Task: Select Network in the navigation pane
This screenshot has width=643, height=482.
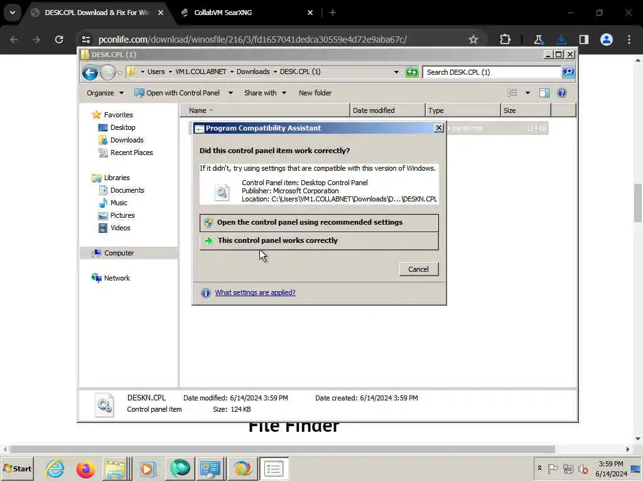Action: click(116, 278)
